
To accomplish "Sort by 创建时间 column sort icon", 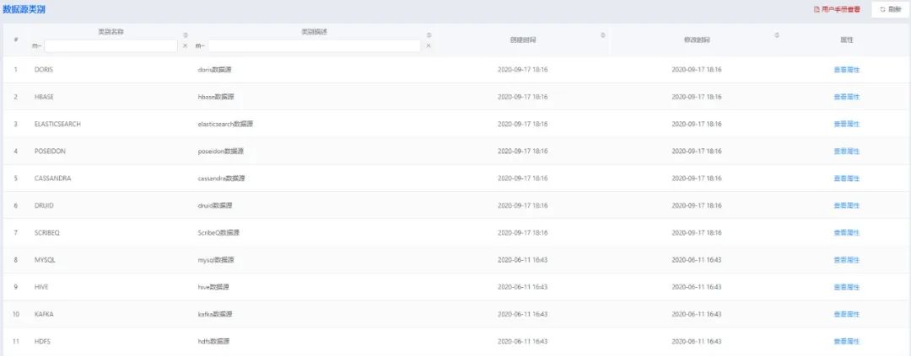I will pyautogui.click(x=603, y=35).
